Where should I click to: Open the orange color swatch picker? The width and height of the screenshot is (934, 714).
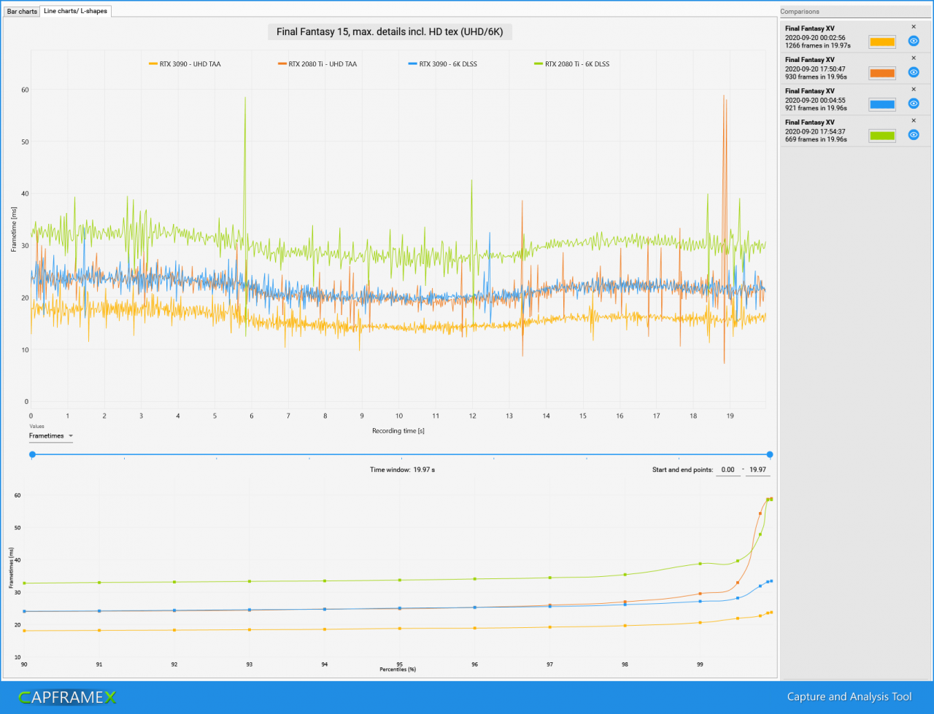tap(882, 73)
